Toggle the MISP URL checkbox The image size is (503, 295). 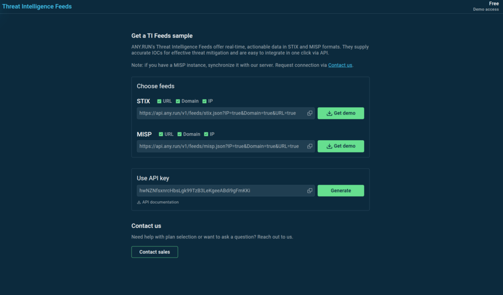161,134
